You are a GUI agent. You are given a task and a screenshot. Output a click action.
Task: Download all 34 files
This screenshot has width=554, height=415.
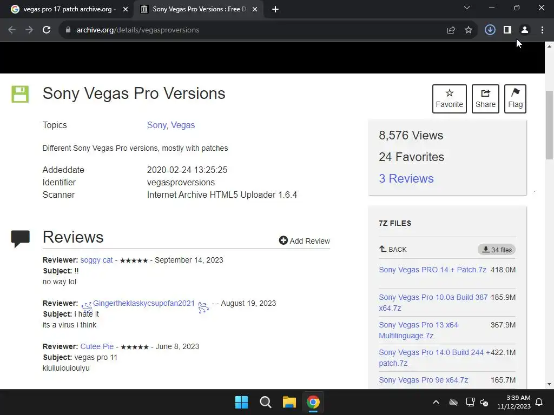pos(497,250)
